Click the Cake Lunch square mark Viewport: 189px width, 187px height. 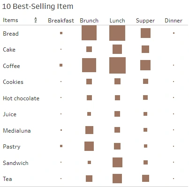pyautogui.click(x=117, y=49)
